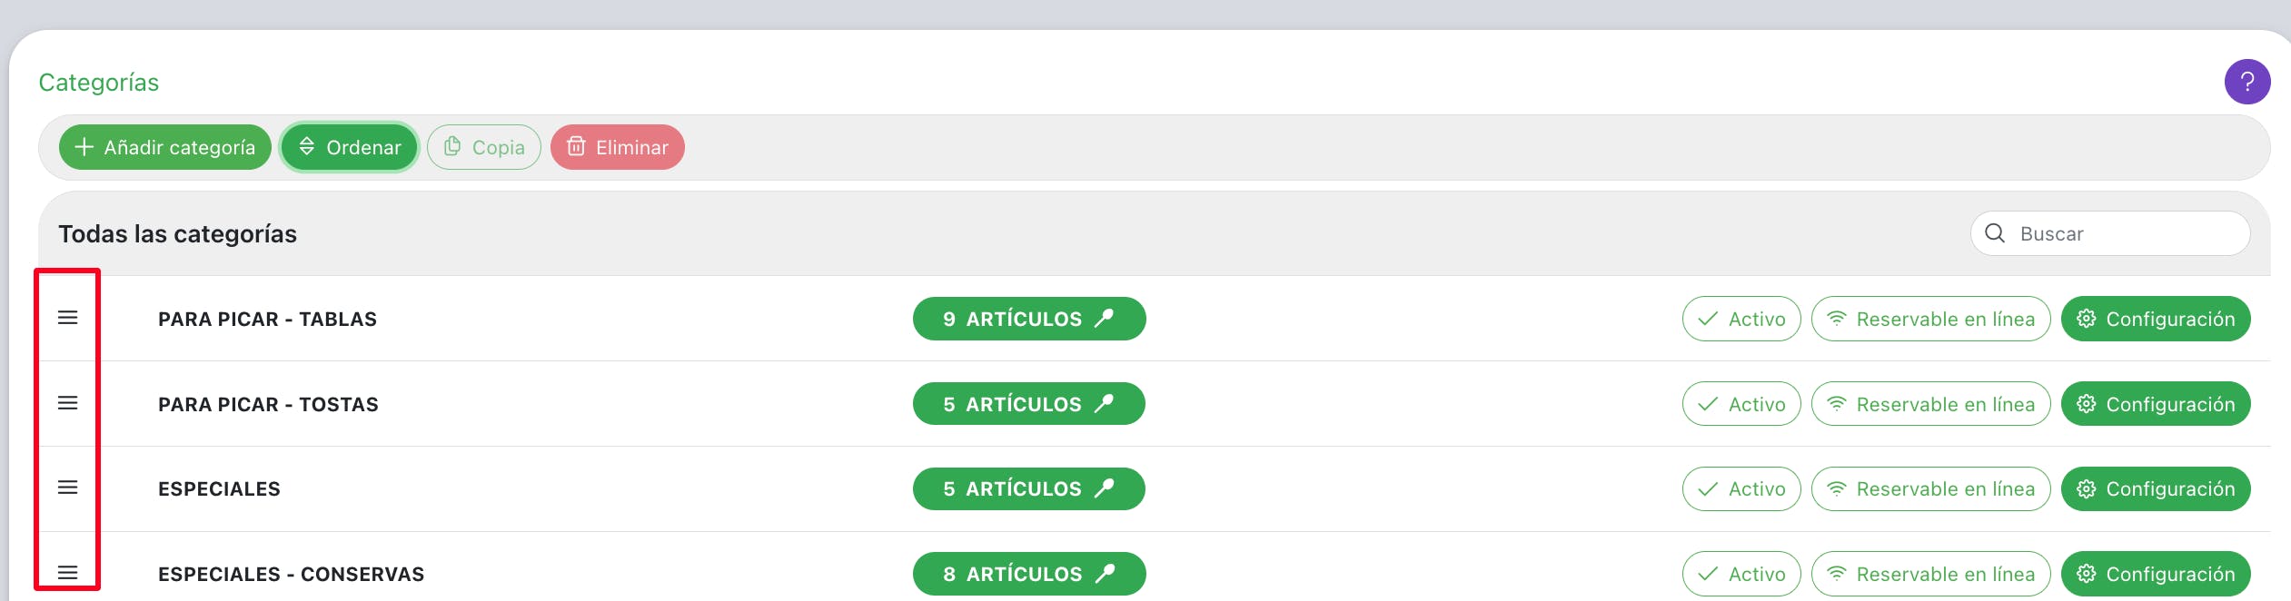This screenshot has height=601, width=2291.
Task: Open 8 Artículos of ESPECIALES - CONSERVAS
Action: [1028, 574]
